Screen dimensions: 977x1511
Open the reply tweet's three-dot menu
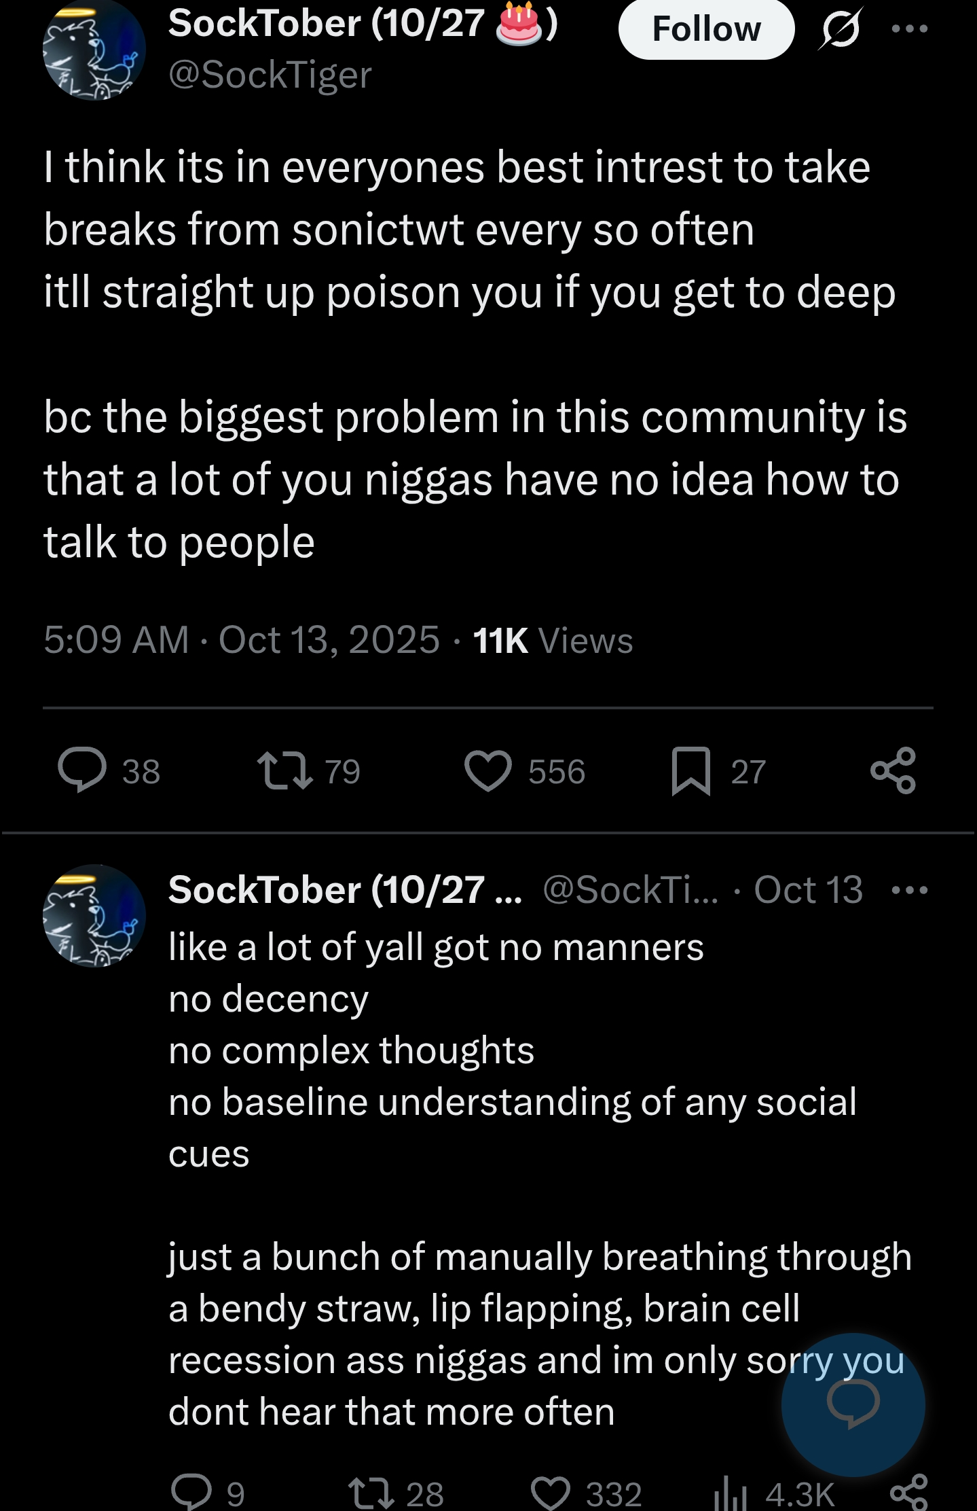pos(909,890)
